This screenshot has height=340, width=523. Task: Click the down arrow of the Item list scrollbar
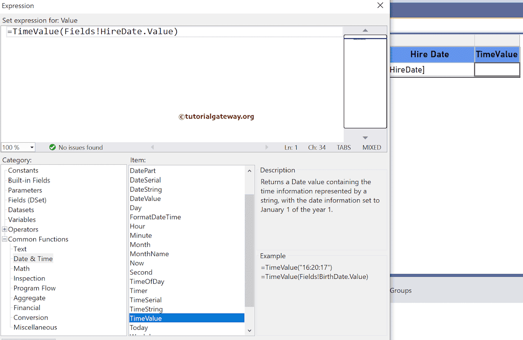click(x=249, y=331)
